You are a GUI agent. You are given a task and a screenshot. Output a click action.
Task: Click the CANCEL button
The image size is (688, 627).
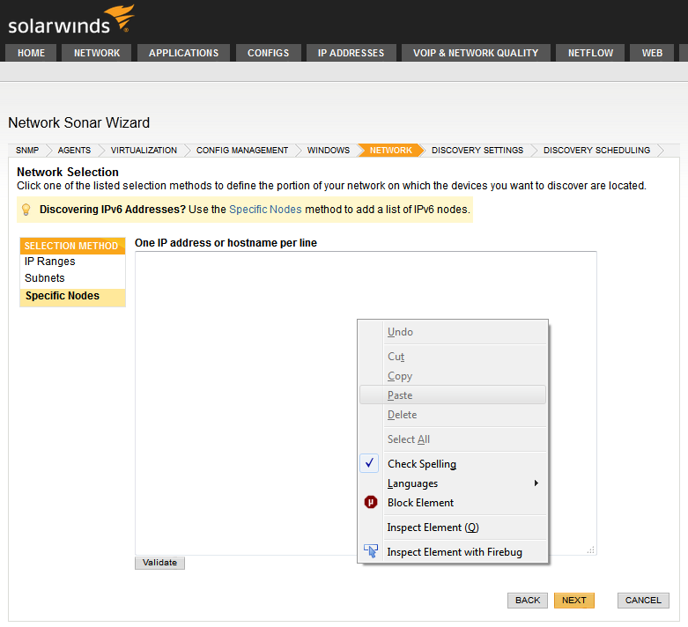pyautogui.click(x=643, y=601)
